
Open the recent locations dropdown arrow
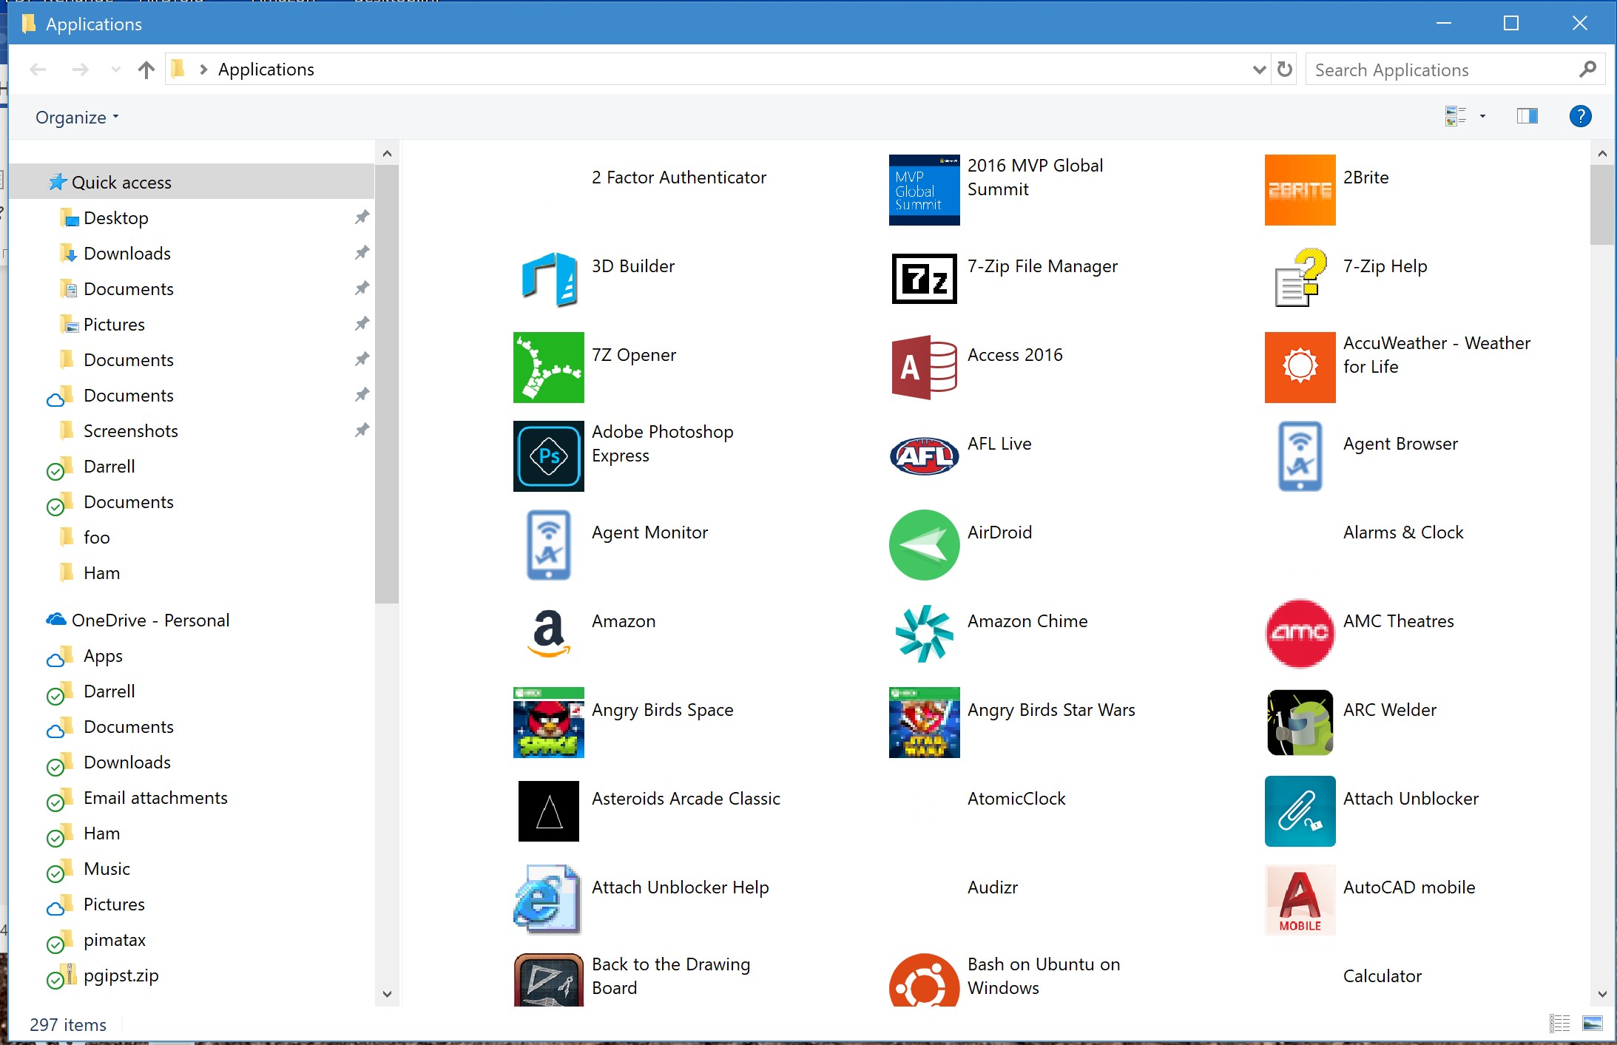point(115,70)
